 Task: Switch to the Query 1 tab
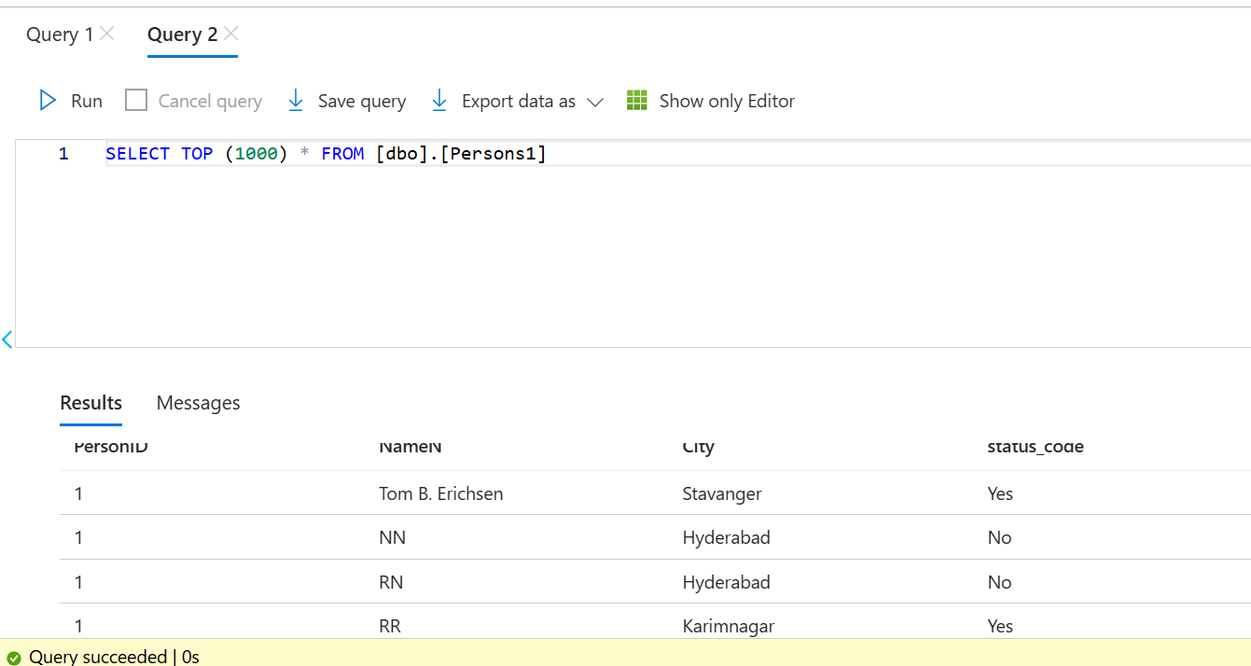(x=60, y=34)
